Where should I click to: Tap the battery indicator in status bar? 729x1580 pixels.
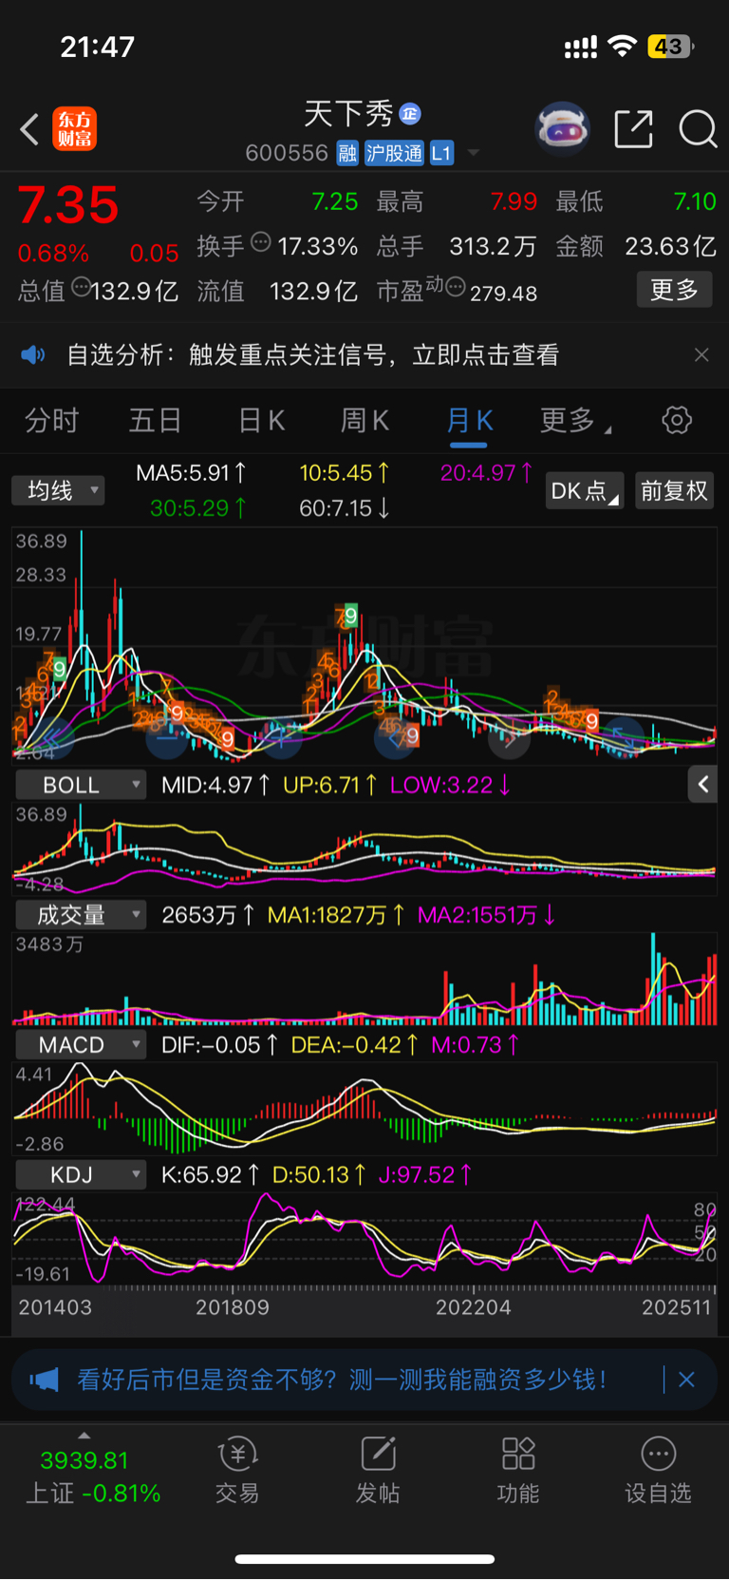point(670,47)
